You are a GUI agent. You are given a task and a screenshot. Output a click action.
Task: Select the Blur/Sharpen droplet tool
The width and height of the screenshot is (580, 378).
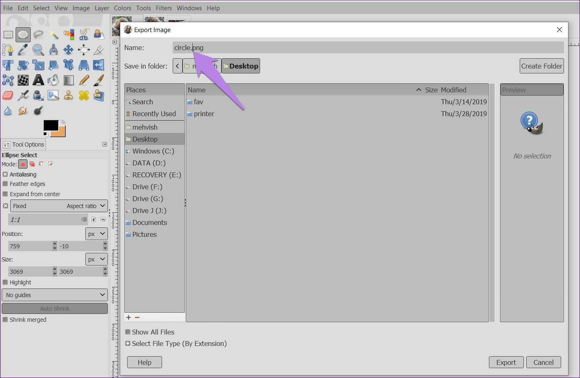point(8,110)
